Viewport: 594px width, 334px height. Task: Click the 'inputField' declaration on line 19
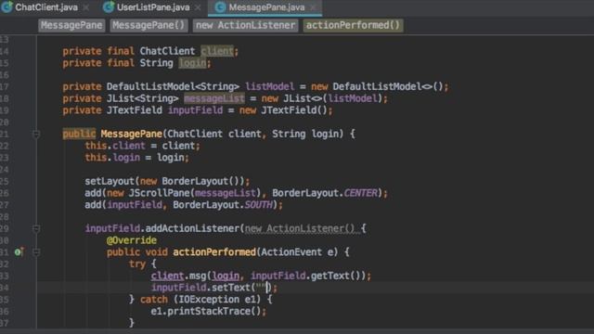click(195, 110)
